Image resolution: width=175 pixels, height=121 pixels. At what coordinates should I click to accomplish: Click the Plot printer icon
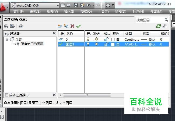(108, 5)
